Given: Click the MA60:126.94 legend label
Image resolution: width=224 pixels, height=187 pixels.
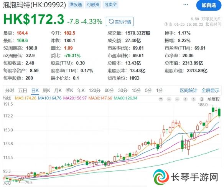Looking at the screenshot, I should pos(125,98).
